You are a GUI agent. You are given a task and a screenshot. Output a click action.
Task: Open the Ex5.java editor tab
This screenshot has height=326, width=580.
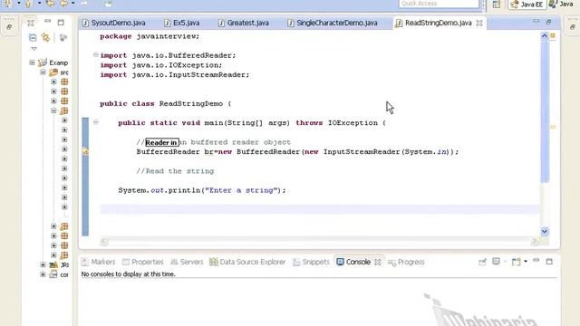point(181,23)
